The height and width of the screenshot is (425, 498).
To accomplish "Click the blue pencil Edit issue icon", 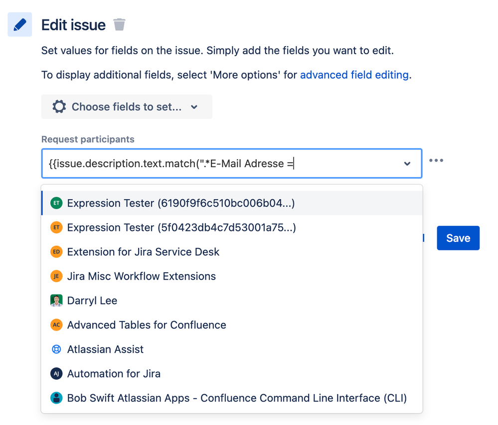I will click(20, 24).
